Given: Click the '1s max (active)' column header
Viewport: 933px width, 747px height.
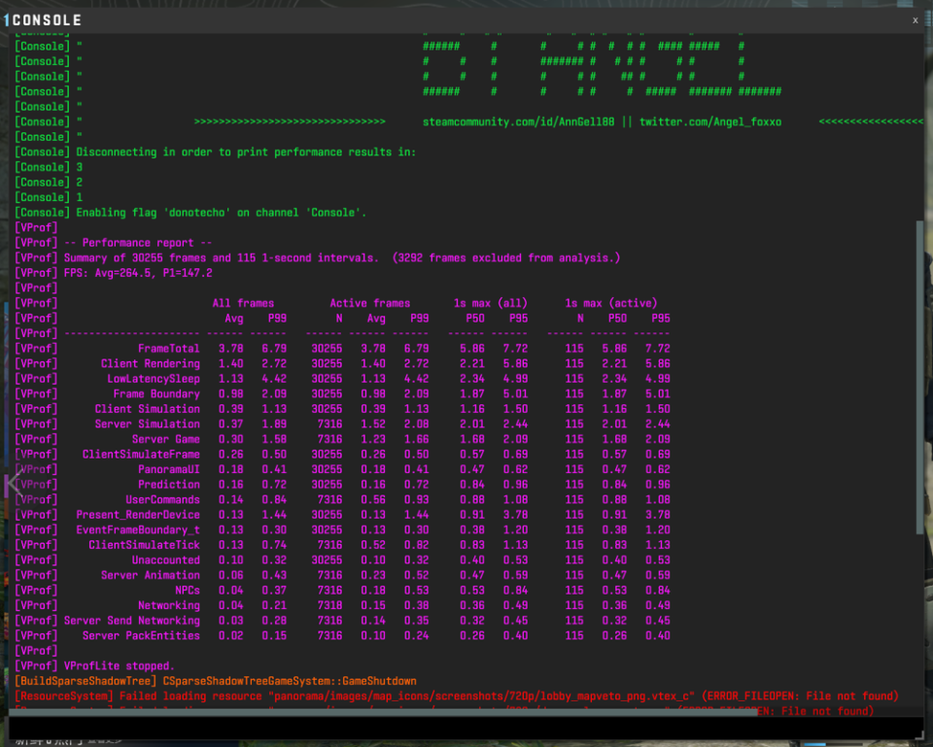Looking at the screenshot, I should [611, 303].
